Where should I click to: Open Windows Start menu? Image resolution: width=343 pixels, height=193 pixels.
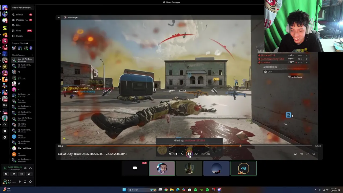click(x=124, y=190)
